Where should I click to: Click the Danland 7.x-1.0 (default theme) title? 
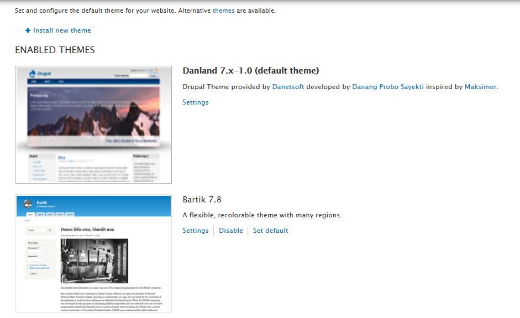251,71
